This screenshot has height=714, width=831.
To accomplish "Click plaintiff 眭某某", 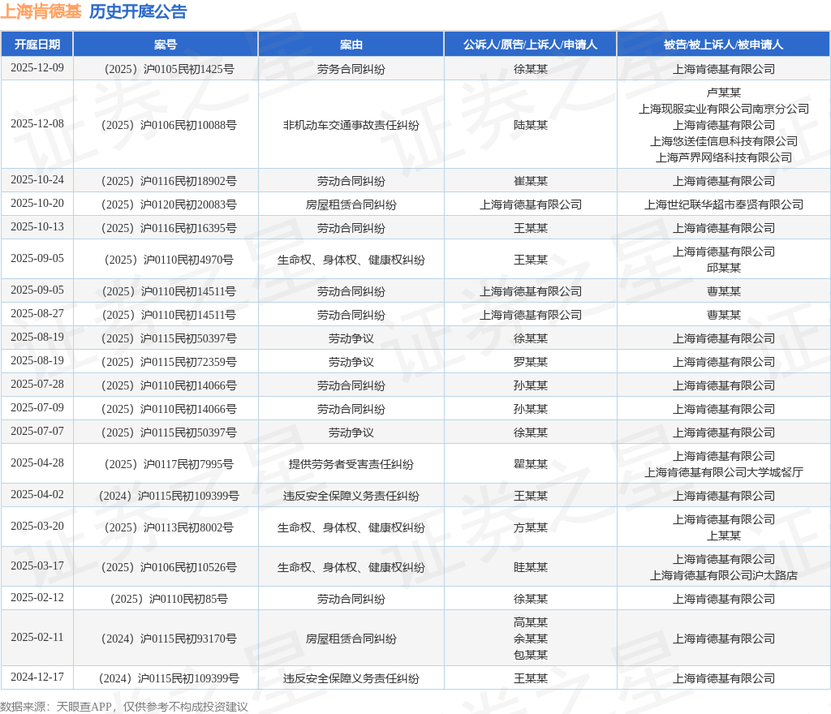I will coord(531,567).
